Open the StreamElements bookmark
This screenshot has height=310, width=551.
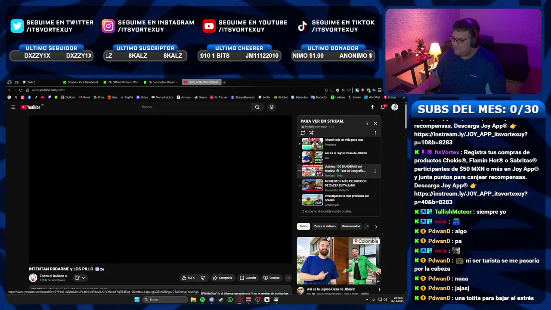coord(243,97)
